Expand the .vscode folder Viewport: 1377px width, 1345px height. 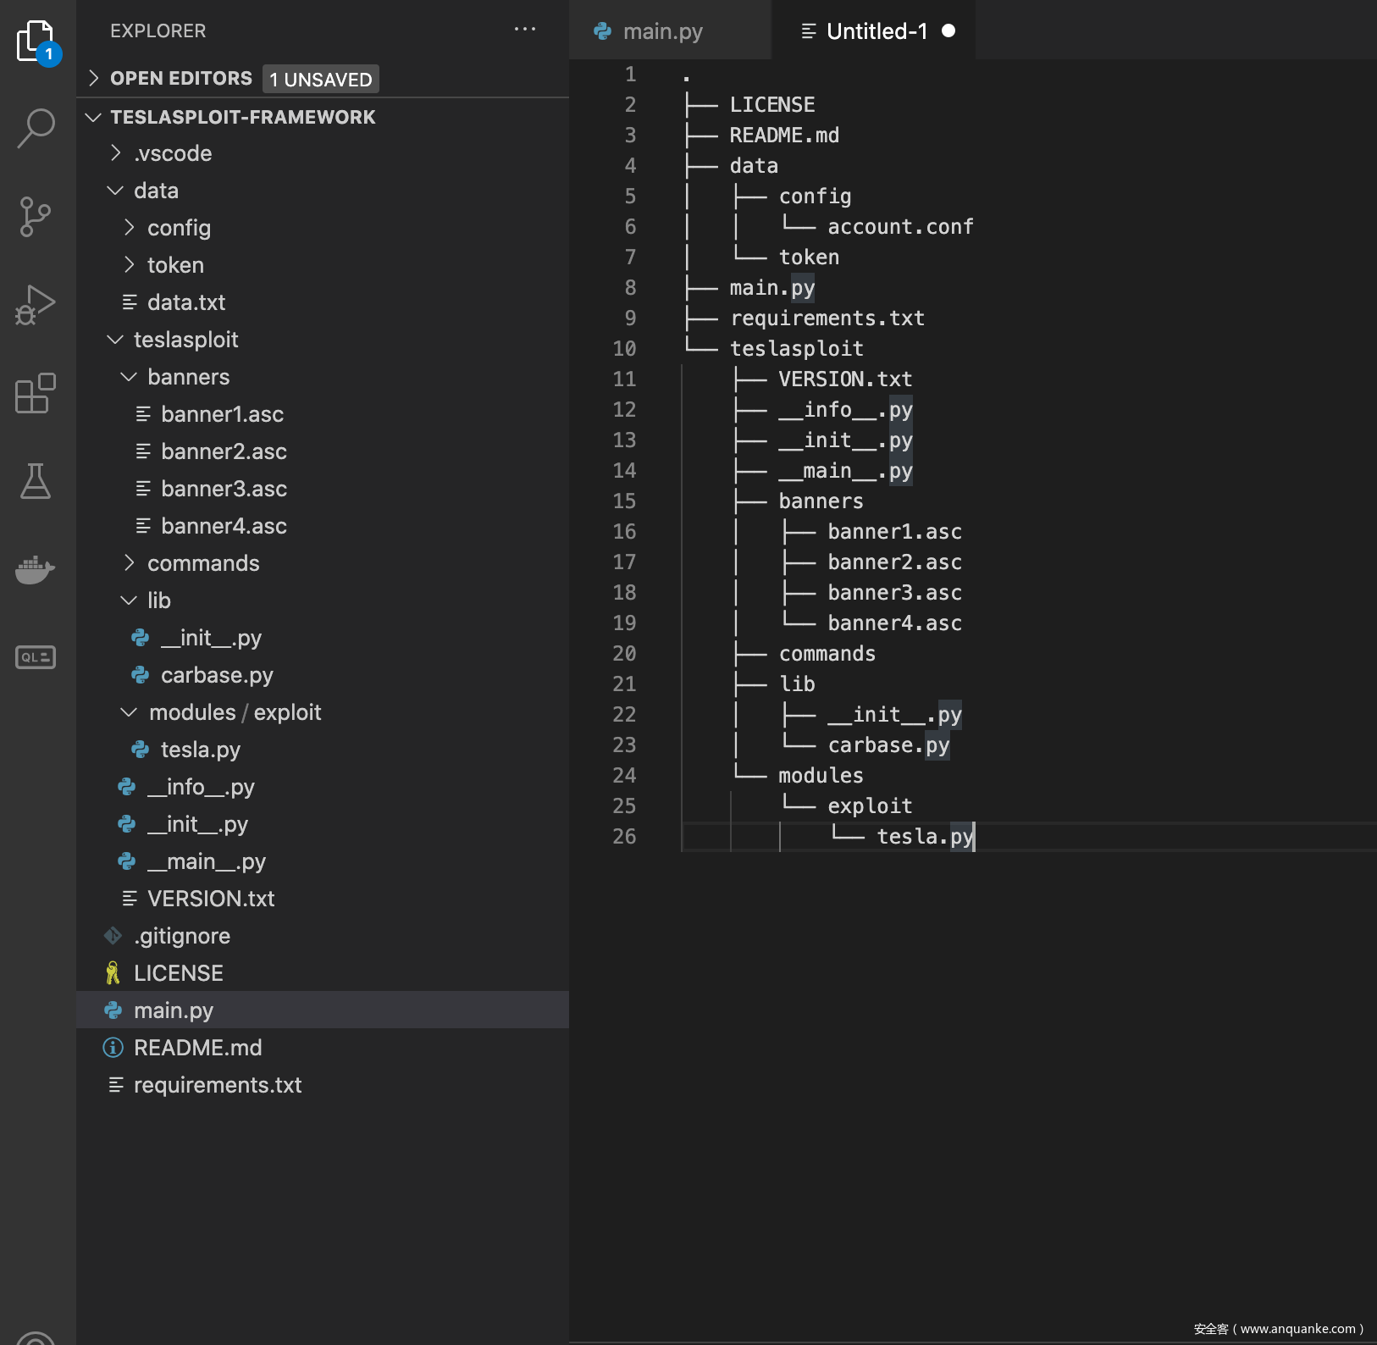click(173, 153)
